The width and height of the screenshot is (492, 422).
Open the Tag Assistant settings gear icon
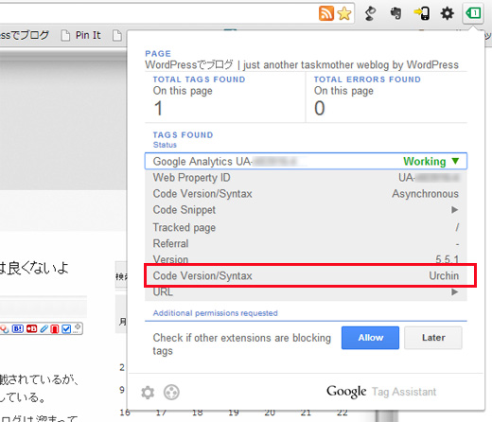coord(148,393)
